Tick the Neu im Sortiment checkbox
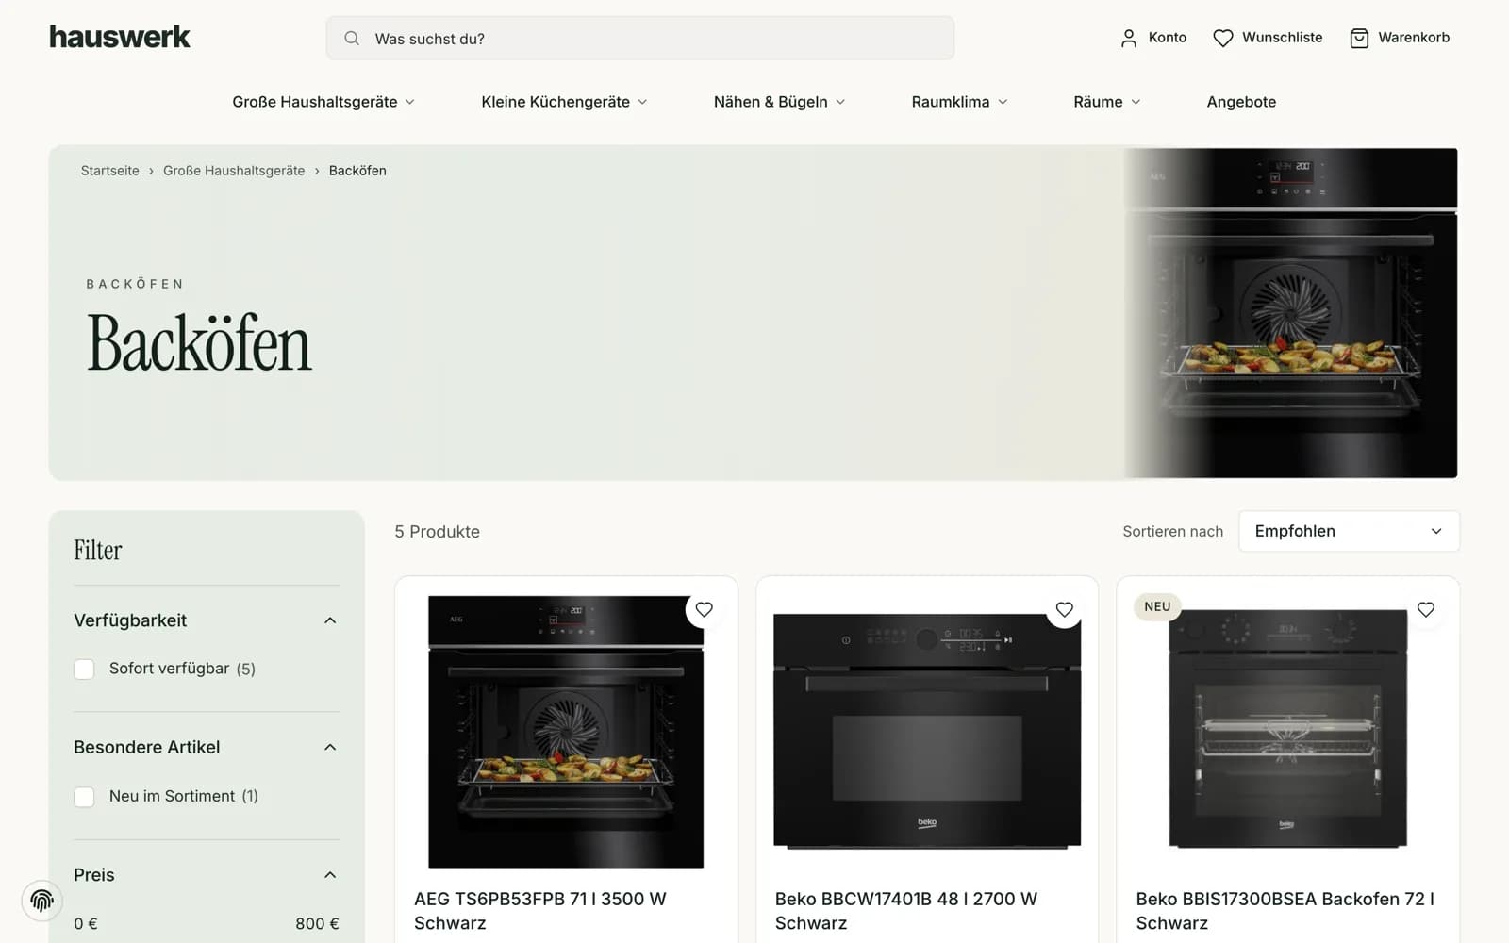1509x943 pixels. (x=84, y=797)
